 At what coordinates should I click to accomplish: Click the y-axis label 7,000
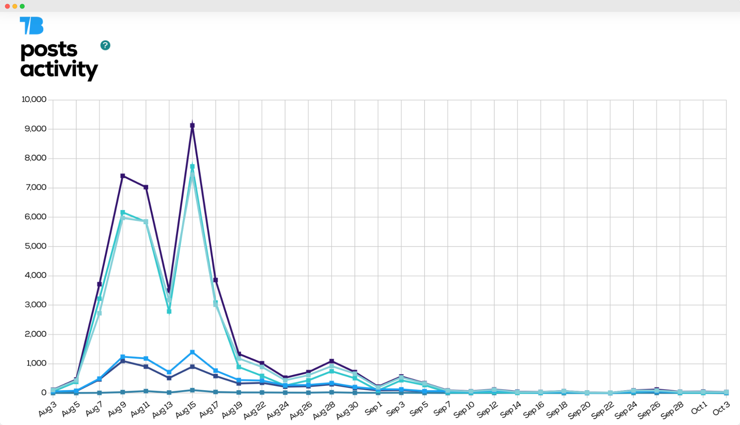(x=36, y=187)
